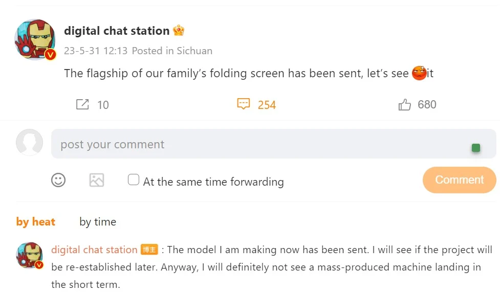The height and width of the screenshot is (292, 500).
Task: Enable "At the same time forwarding" checkbox
Action: coord(134,180)
